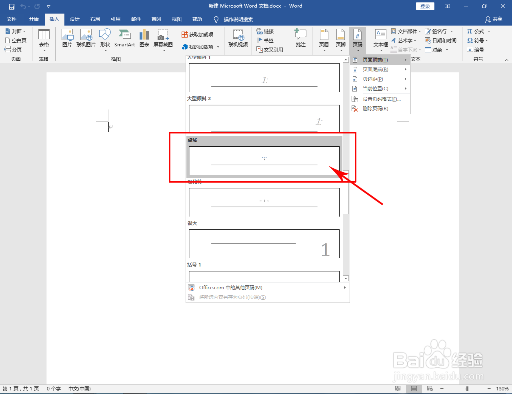Open the 文件 menu
The width and height of the screenshot is (512, 394).
pyautogui.click(x=12, y=19)
